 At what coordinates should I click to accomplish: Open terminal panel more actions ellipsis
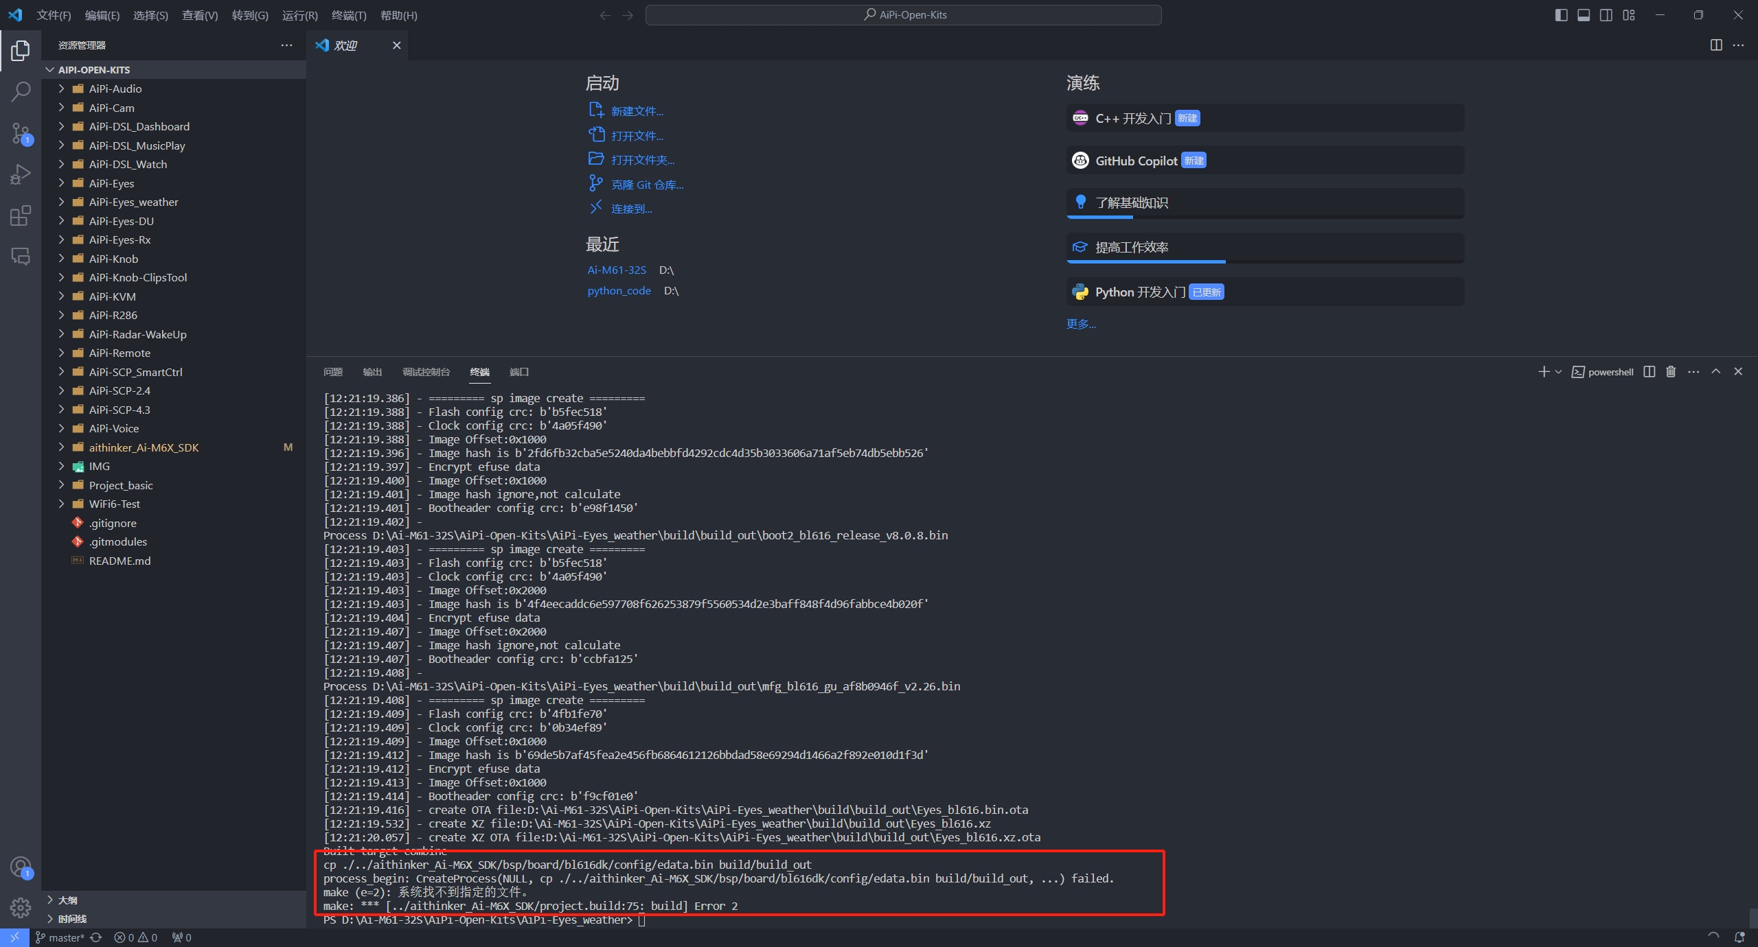click(1693, 371)
